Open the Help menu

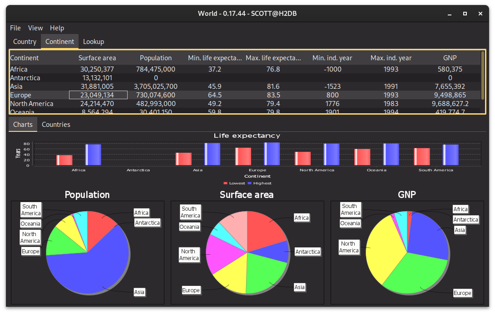[x=57, y=28]
